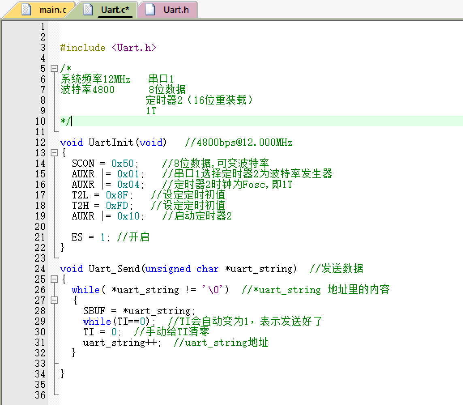This screenshot has width=463, height=405.
Task: Open the Uart.h tab
Action: 169,10
